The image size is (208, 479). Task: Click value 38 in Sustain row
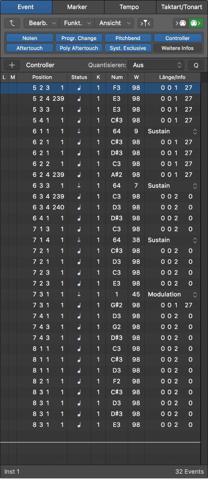point(136,240)
